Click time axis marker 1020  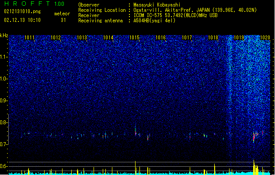point(265,38)
